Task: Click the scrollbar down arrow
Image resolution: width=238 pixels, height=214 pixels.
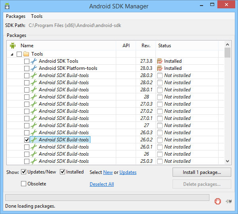Action: click(227, 161)
